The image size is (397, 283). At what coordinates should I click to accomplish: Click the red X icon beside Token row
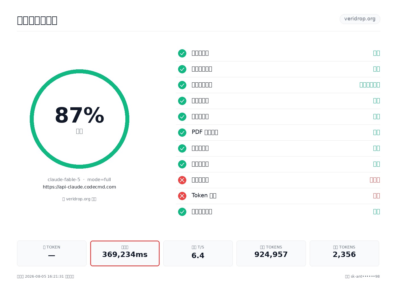(x=182, y=196)
